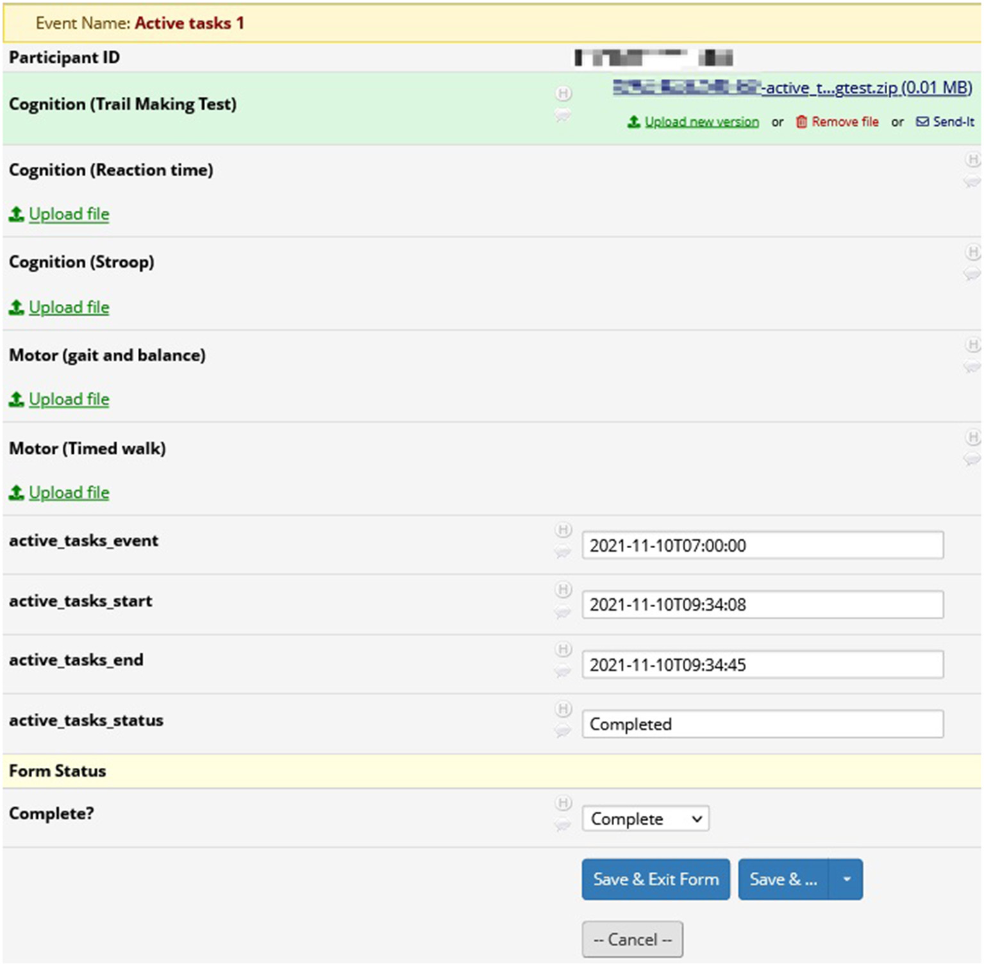Click the active_tasks_status text field
The height and width of the screenshot is (966, 984).
[x=762, y=724]
